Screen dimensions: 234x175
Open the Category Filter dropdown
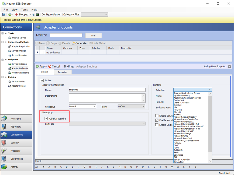pyautogui.click(x=94, y=15)
